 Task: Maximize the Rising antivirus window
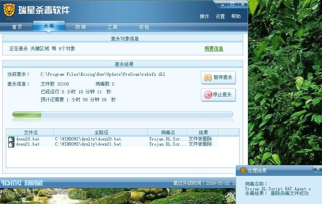click(x=232, y=4)
